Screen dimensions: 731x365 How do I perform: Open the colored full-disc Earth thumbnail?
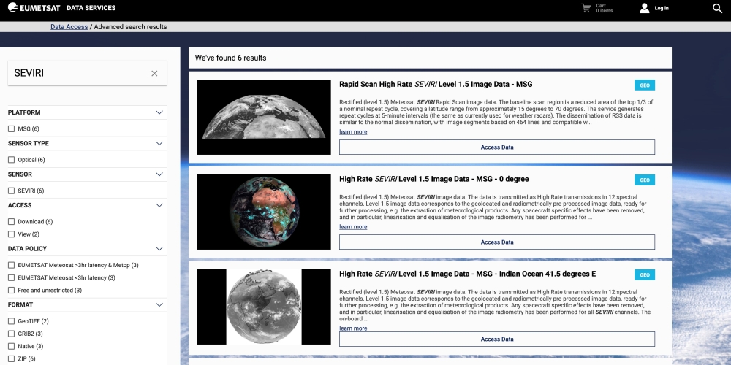click(x=264, y=212)
